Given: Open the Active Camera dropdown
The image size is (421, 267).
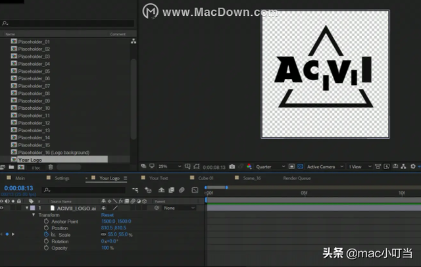Looking at the screenshot, I should (x=325, y=166).
